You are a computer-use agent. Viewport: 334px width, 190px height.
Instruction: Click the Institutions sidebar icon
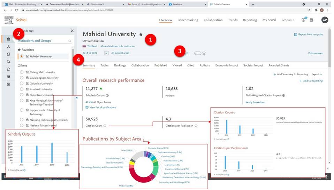[x=8, y=39]
